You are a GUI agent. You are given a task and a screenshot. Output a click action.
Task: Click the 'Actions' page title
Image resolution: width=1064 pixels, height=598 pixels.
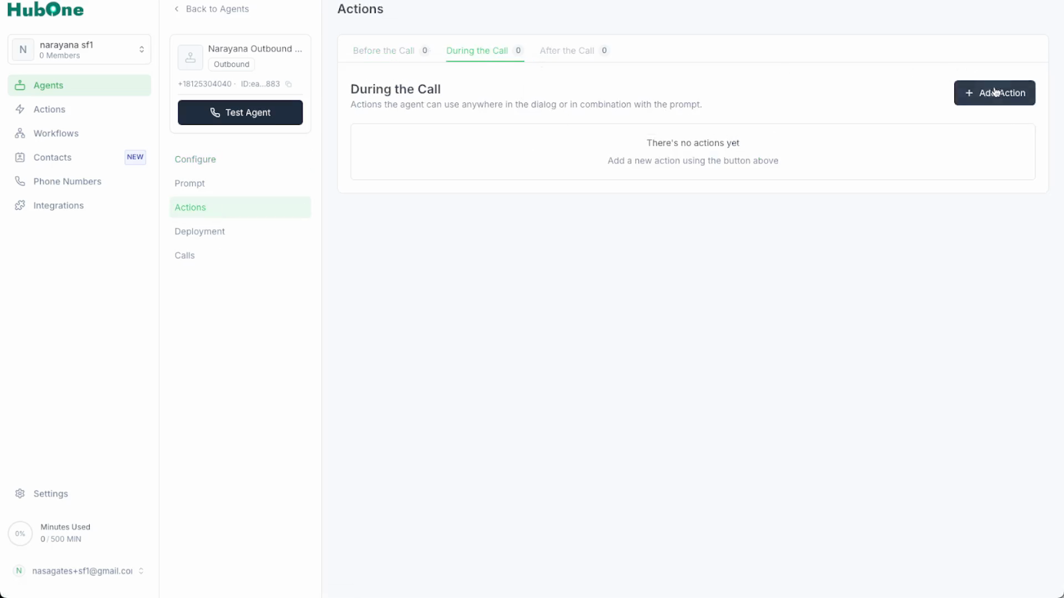pos(360,9)
